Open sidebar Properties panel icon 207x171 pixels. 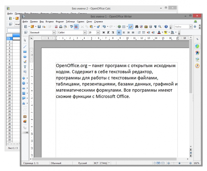(197, 46)
